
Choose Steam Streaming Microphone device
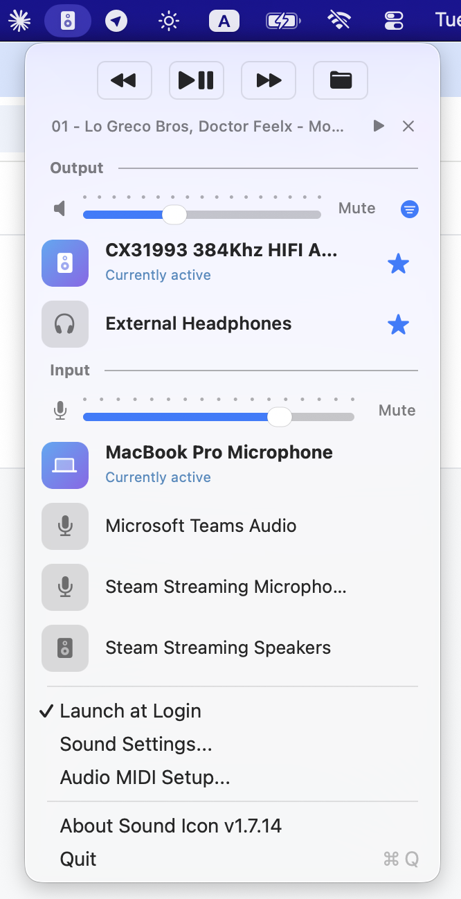[x=226, y=587]
